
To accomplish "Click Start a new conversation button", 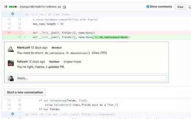I will pos(25,92).
